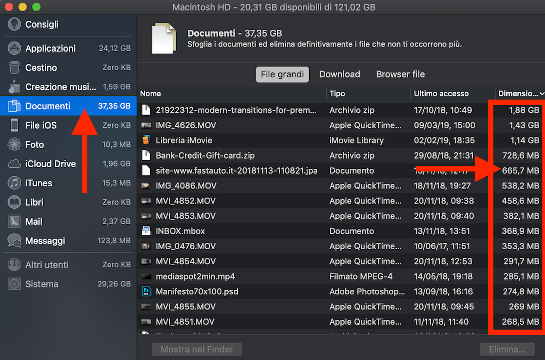Click the Consigli lightbulb icon
The height and width of the screenshot is (360, 545).
click(14, 24)
